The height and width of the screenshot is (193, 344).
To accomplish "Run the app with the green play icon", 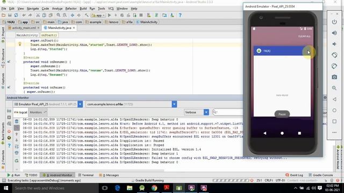I will [x=110, y=16].
